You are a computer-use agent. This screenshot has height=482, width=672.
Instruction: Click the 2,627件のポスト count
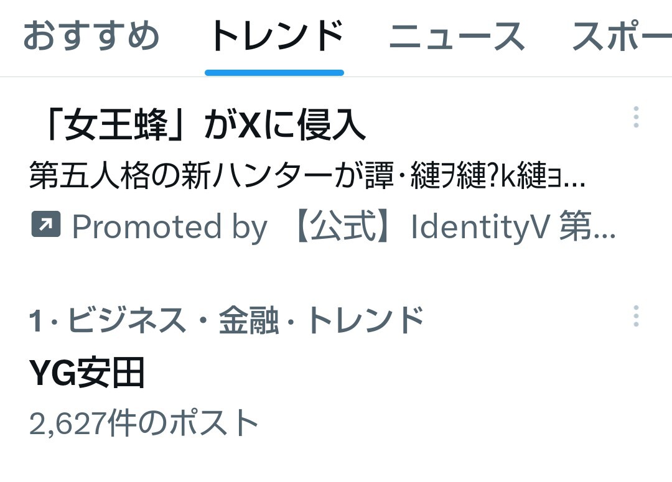(144, 422)
